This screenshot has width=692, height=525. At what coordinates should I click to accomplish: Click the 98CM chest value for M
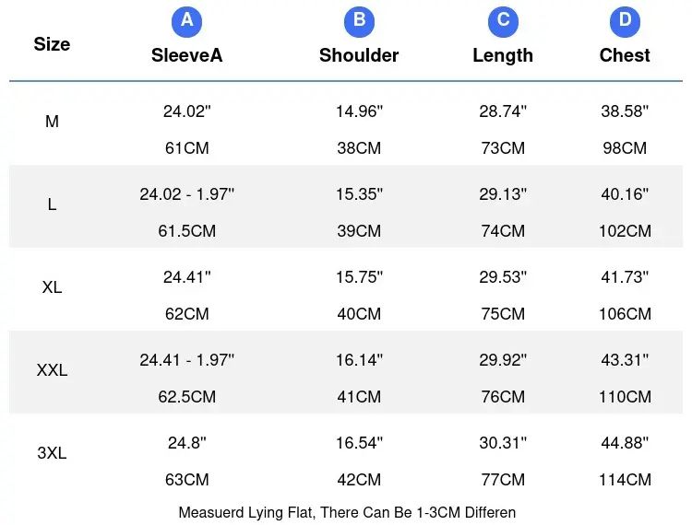pyautogui.click(x=625, y=148)
